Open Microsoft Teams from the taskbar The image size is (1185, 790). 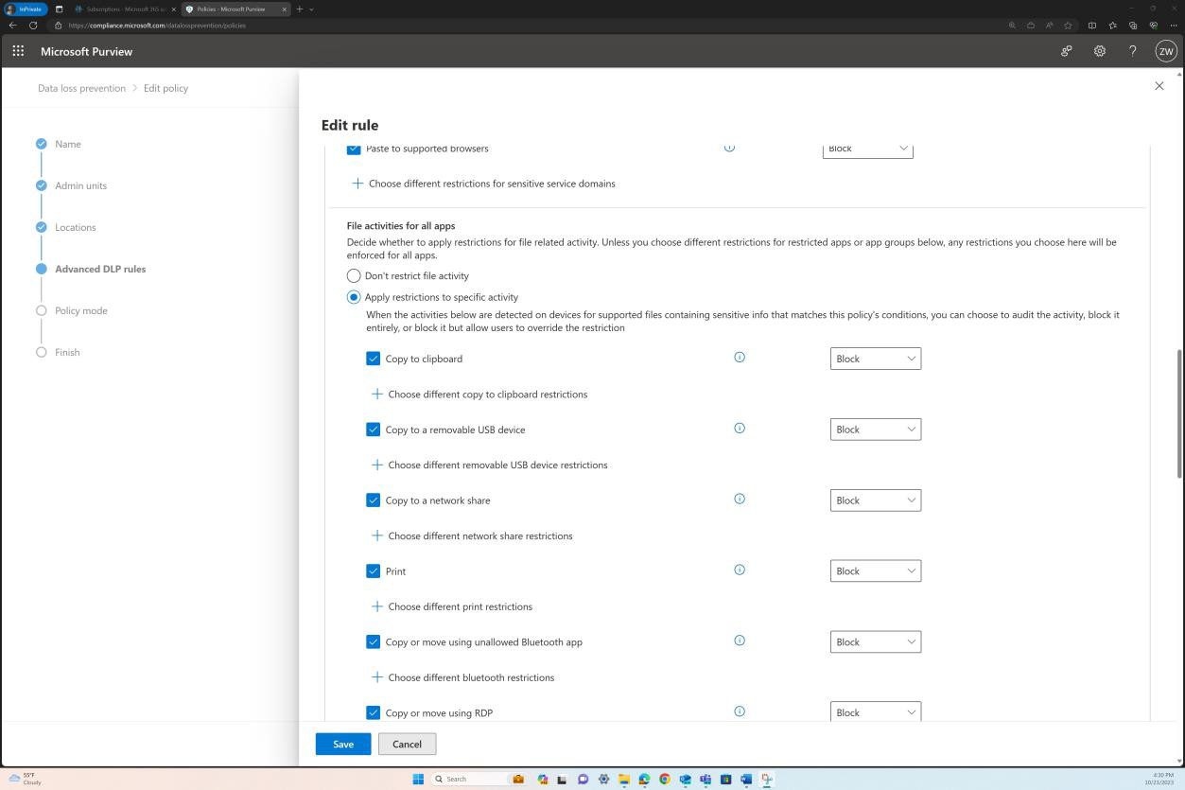tap(705, 779)
